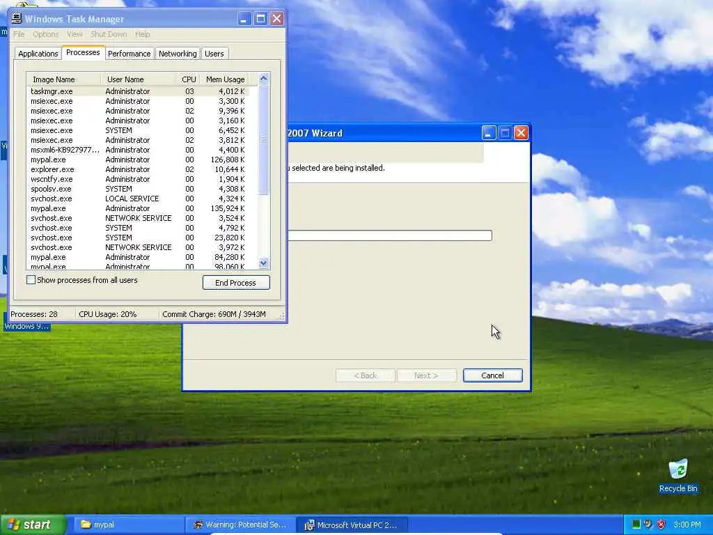The image size is (713, 535).
Task: Switch to the Warning: Potential Se... taskbar window
Action: pyautogui.click(x=240, y=525)
